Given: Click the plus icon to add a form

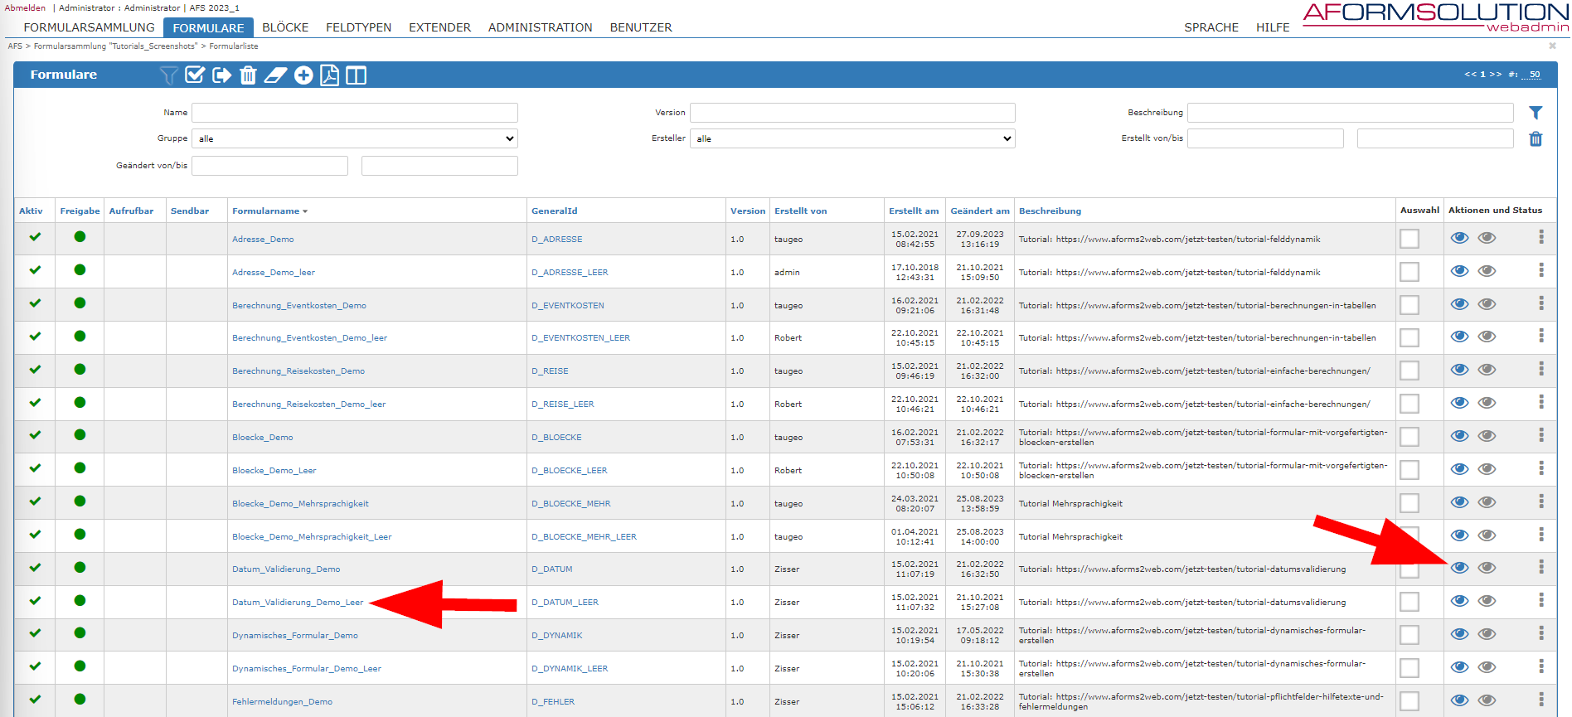Looking at the screenshot, I should click(x=303, y=75).
